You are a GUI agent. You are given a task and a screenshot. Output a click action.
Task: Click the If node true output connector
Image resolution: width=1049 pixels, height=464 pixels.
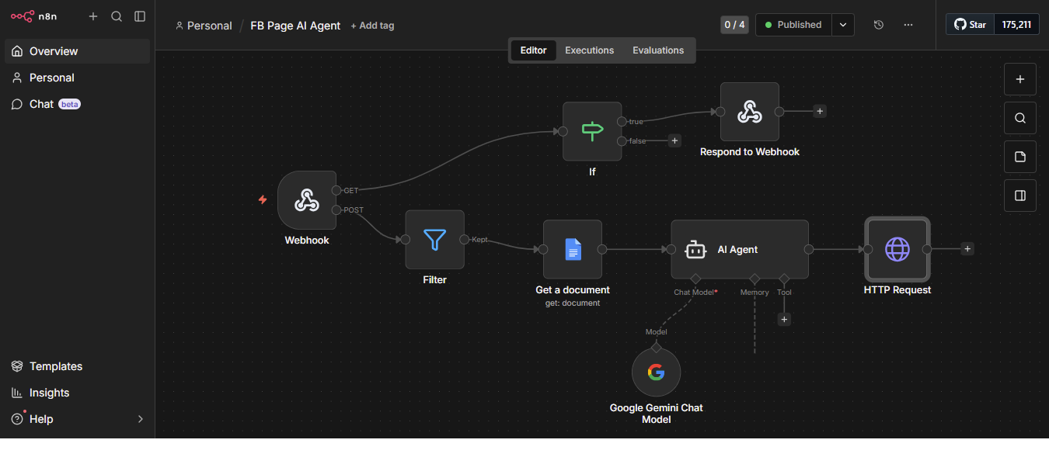(x=622, y=121)
